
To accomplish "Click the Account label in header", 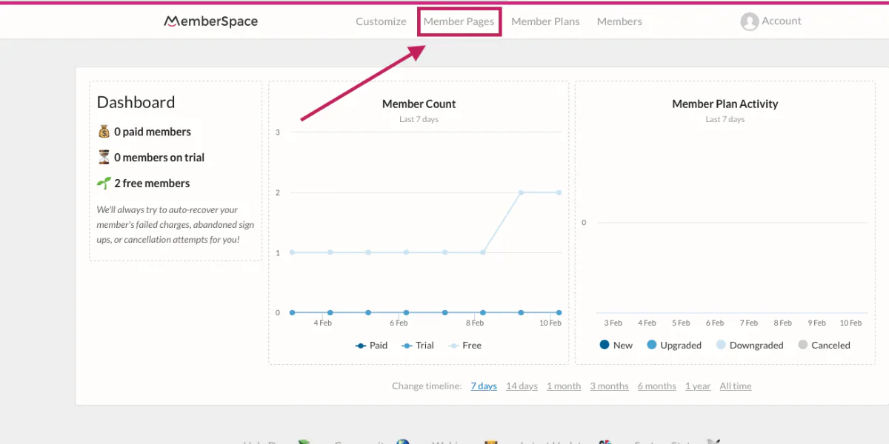I will (x=782, y=21).
